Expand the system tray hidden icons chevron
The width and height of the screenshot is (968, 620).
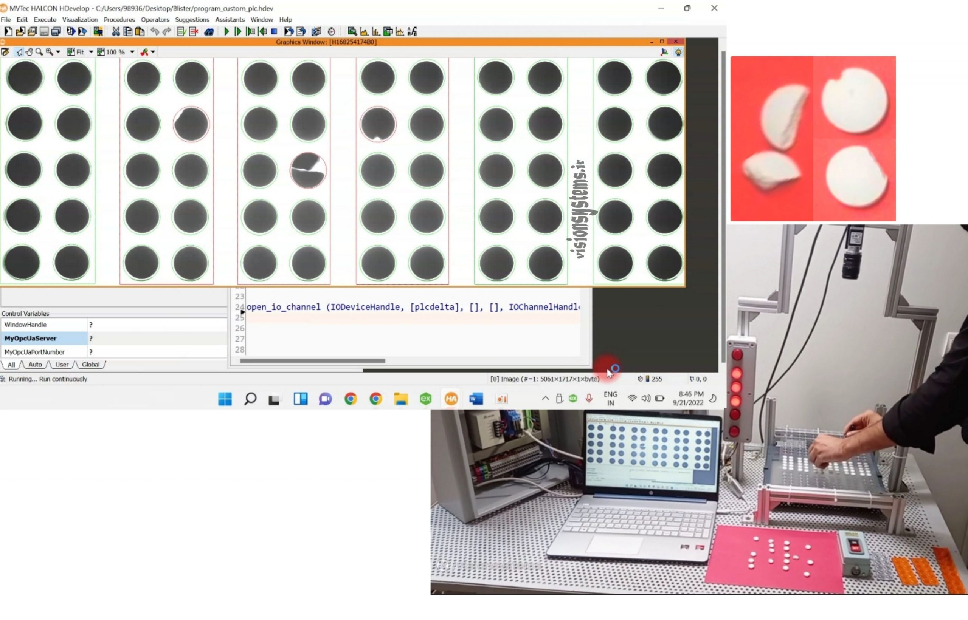[545, 399]
